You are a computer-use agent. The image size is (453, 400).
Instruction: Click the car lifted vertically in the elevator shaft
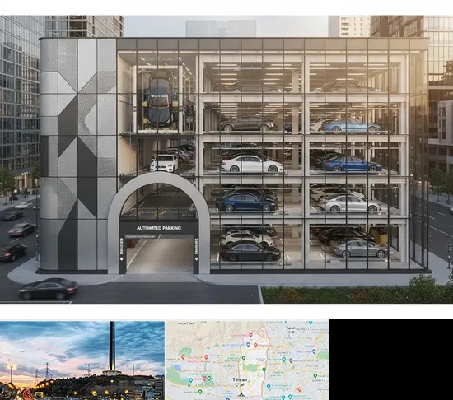[x=159, y=100]
